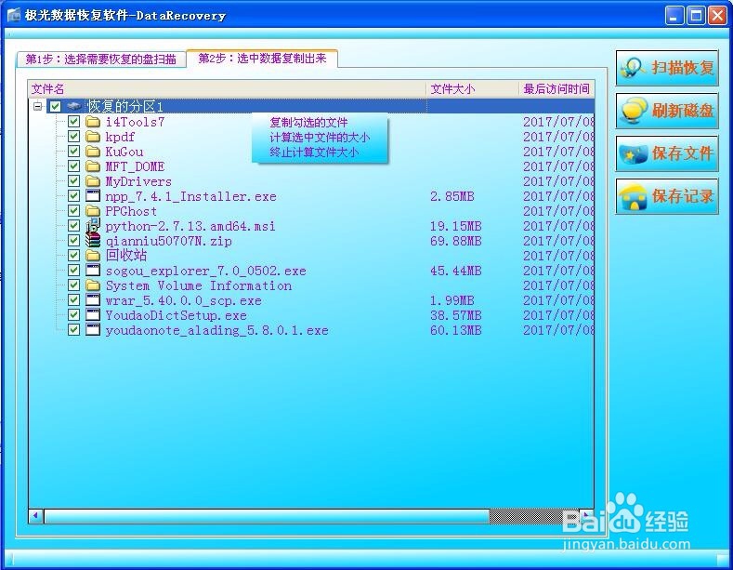
Task: Uncheck the npp_7.4.1_Installer.exe checkbox
Action: tap(73, 195)
